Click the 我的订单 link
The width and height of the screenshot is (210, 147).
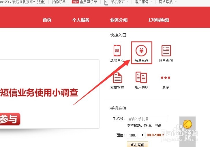pyautogui.click(x=59, y=2)
